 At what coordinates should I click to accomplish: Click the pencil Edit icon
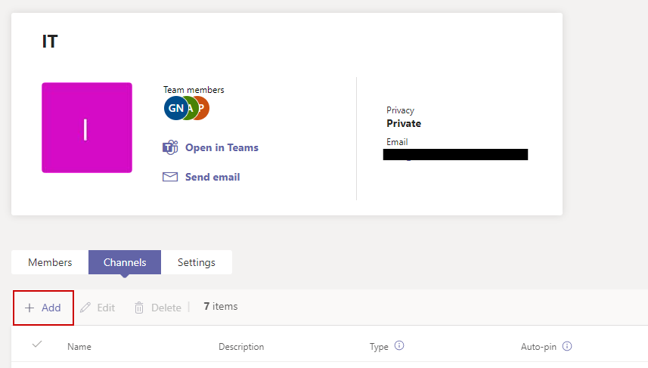pyautogui.click(x=85, y=308)
